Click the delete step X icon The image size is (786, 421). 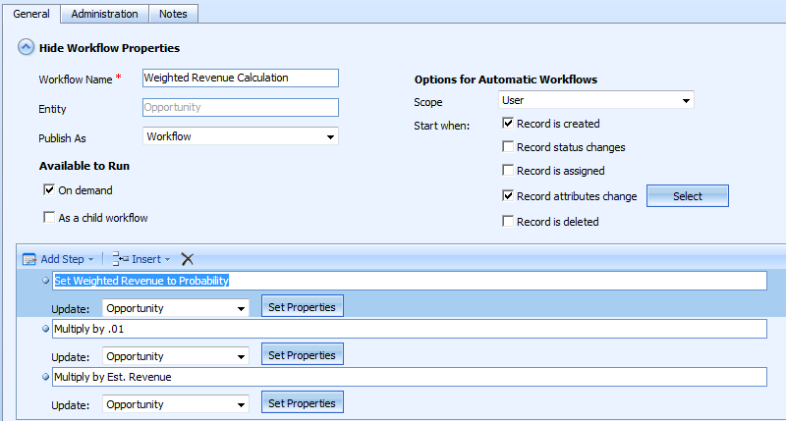click(x=188, y=259)
